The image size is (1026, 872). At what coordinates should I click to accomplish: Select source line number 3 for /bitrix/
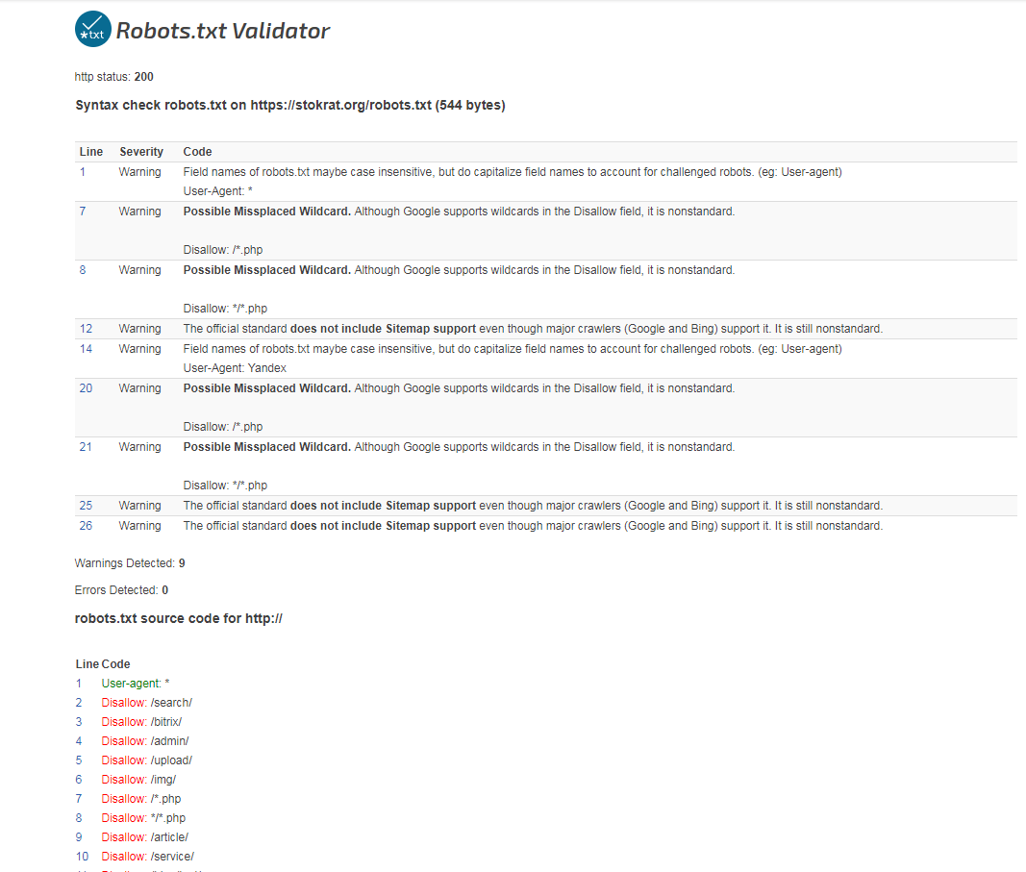pos(79,722)
